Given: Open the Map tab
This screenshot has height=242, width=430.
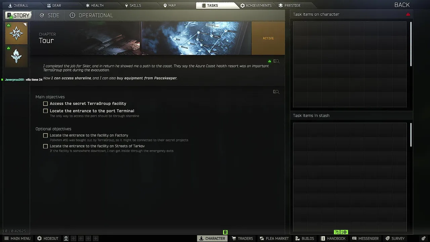Looking at the screenshot, I should pyautogui.click(x=170, y=5).
